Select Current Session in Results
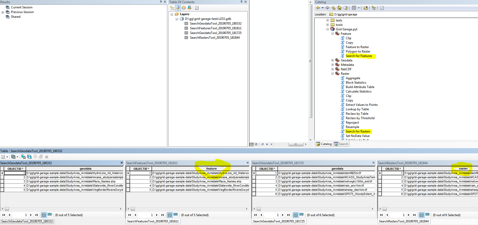 22,7
